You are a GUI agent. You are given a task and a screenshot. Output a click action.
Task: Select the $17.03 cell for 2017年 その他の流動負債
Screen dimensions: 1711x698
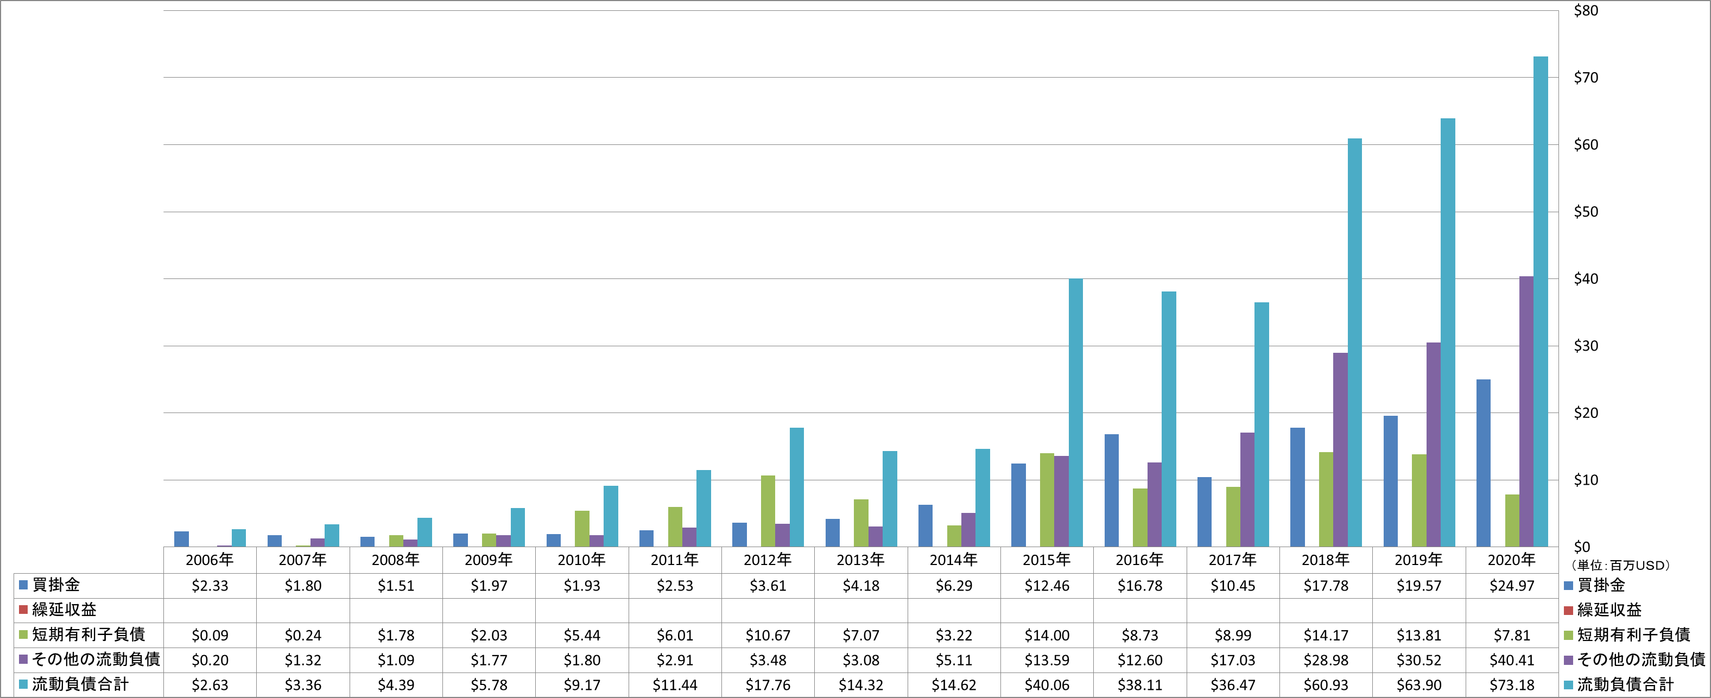click(x=1233, y=660)
